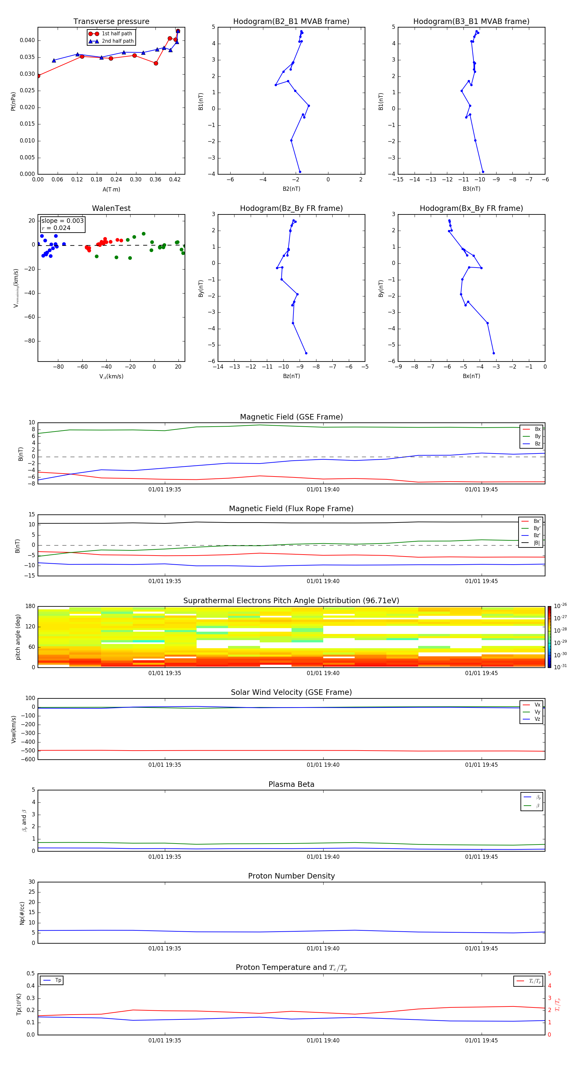Click the pitch angle colorbar scale
This screenshot has width=583, height=1069.
point(549,637)
